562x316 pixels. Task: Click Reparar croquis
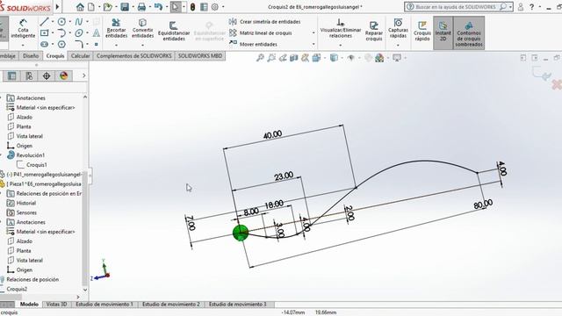[x=374, y=31]
